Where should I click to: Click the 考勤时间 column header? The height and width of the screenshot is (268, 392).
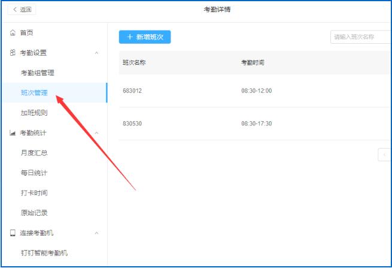253,62
